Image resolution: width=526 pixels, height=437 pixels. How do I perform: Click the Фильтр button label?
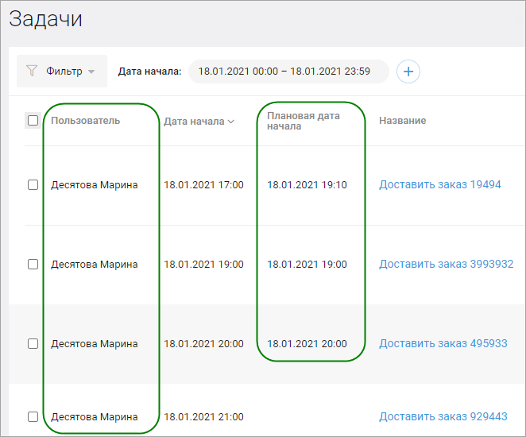tap(64, 72)
